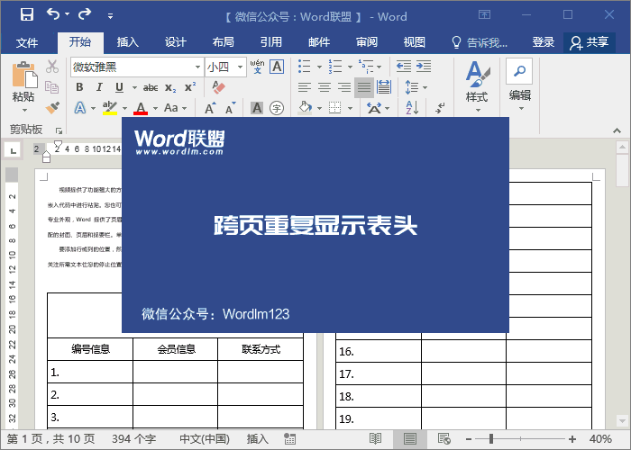
Task: Toggle center paragraph alignment
Action: 325,87
